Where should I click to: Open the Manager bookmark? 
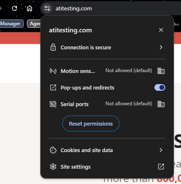pos(11,24)
